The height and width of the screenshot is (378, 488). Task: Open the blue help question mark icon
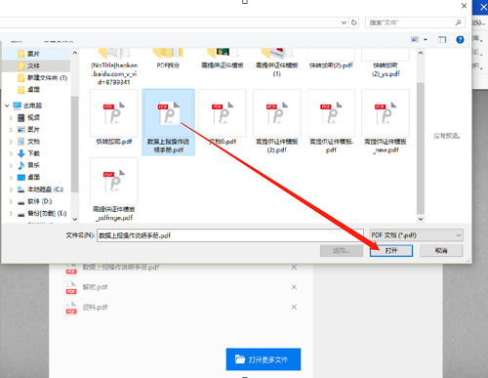(x=460, y=40)
